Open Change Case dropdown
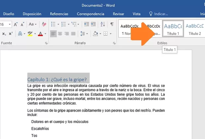The image size is (205, 139). (32, 24)
